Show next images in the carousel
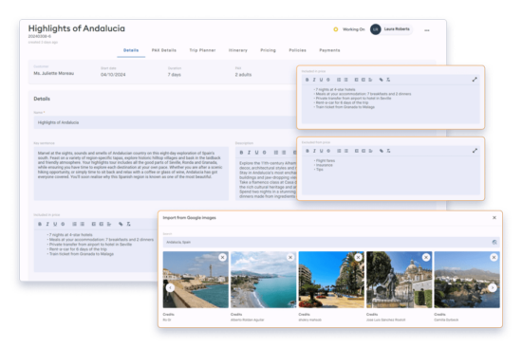The width and height of the screenshot is (522, 347). click(493, 288)
